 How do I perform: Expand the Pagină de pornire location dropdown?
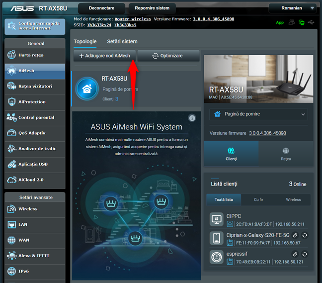click(258, 114)
